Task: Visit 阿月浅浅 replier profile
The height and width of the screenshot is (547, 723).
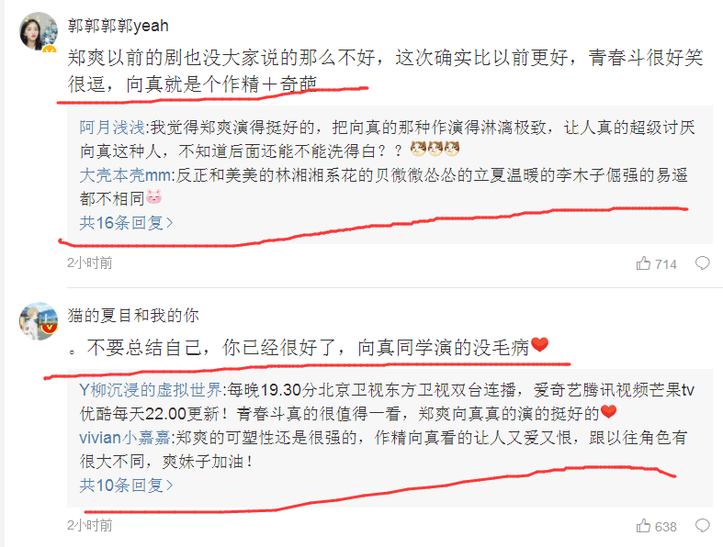Action: pyautogui.click(x=112, y=128)
